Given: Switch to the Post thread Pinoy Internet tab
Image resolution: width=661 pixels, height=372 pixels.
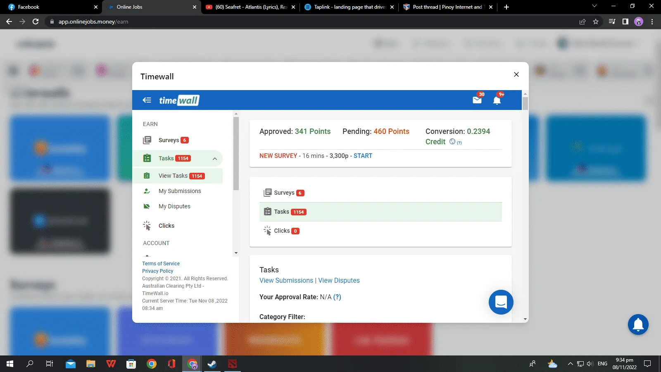Looking at the screenshot, I should point(448,7).
